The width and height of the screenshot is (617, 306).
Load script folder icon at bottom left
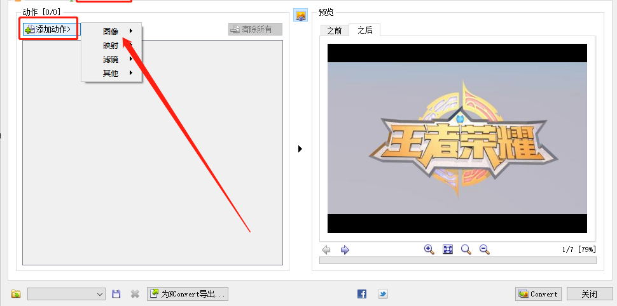click(x=16, y=294)
